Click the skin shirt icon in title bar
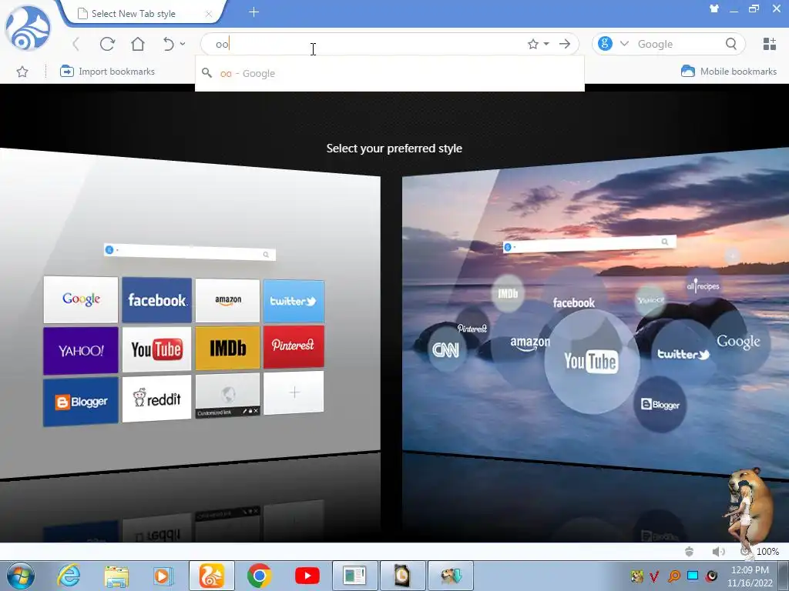789x591 pixels. tap(713, 8)
